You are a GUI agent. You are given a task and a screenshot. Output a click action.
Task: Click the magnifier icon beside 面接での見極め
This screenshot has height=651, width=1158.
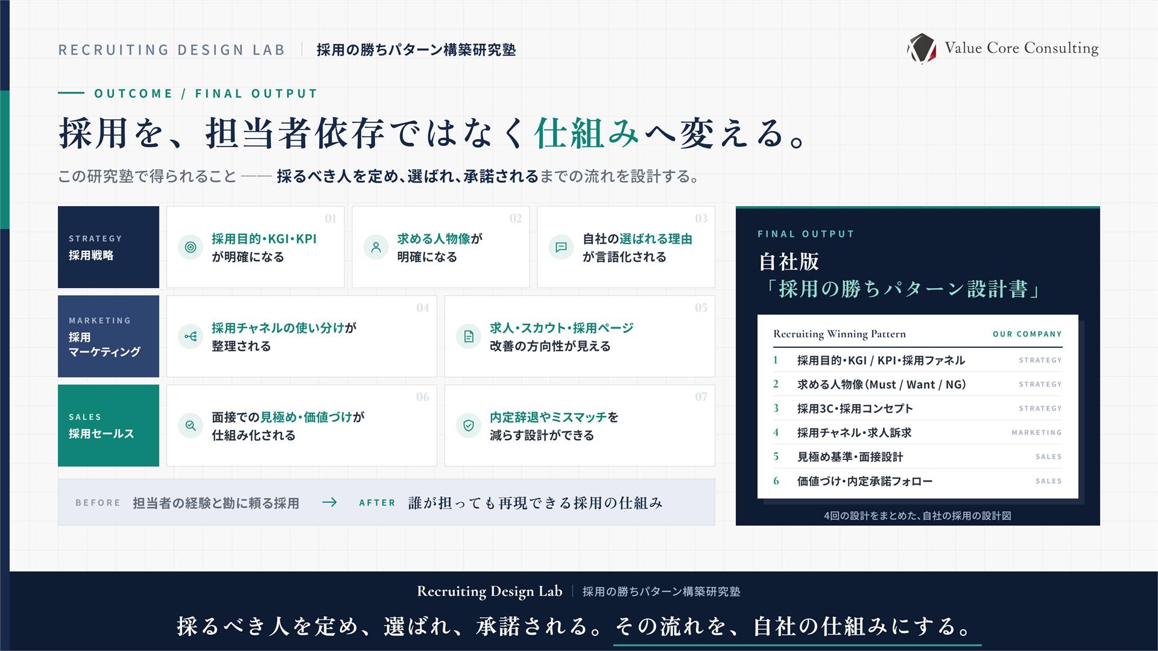[x=191, y=426]
